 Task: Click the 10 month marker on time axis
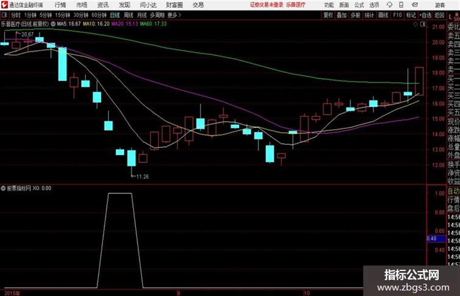(x=307, y=293)
